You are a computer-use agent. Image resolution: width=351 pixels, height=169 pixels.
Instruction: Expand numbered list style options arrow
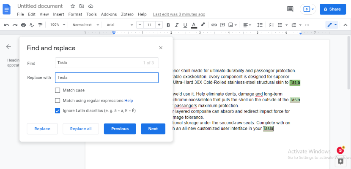(x=300, y=25)
